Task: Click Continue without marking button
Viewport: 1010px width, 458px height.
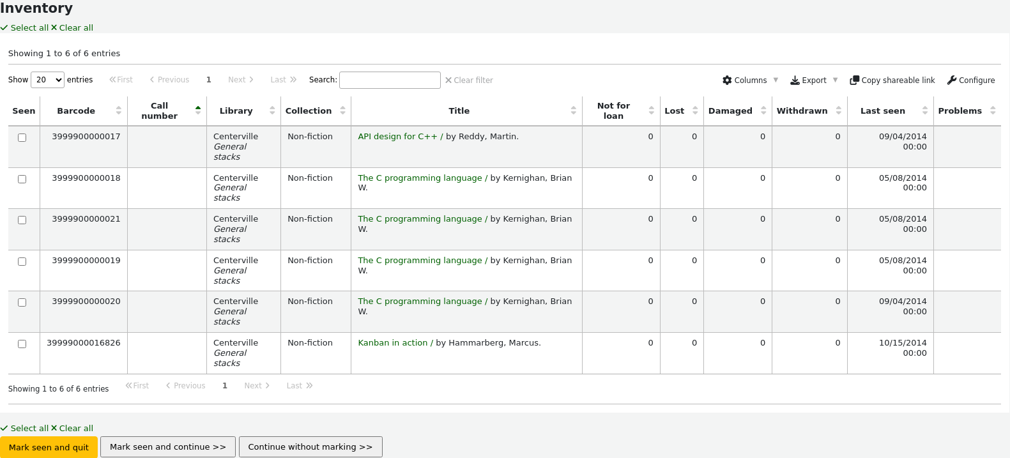Action: tap(310, 447)
